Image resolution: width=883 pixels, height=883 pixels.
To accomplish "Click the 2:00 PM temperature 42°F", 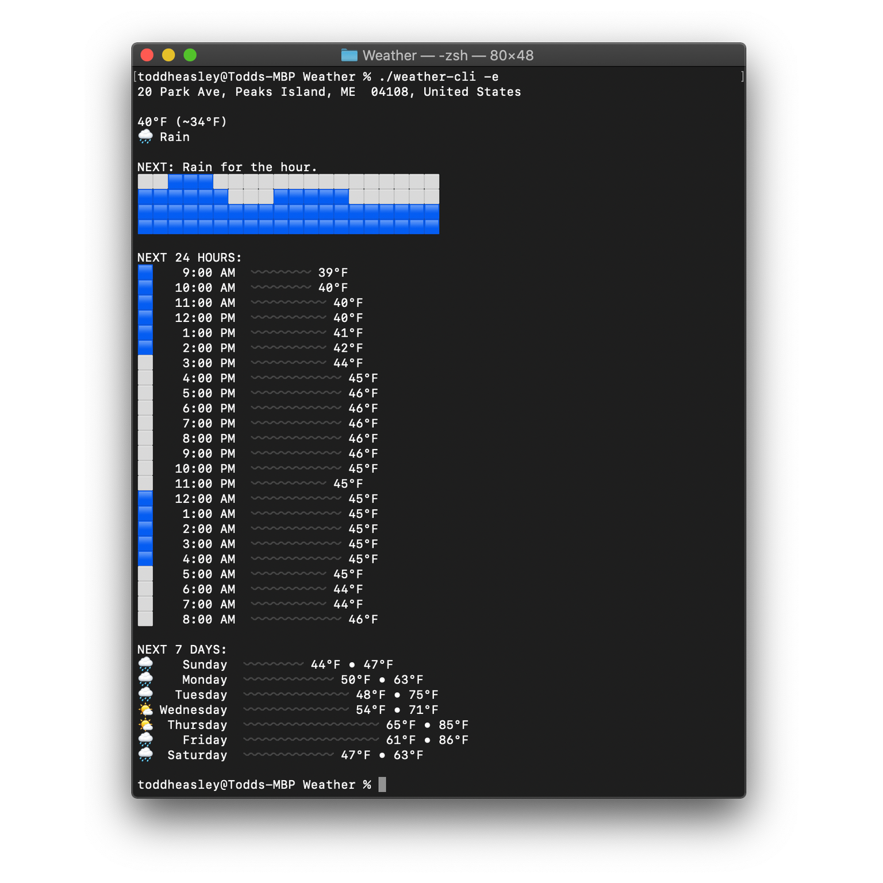I will pos(348,348).
